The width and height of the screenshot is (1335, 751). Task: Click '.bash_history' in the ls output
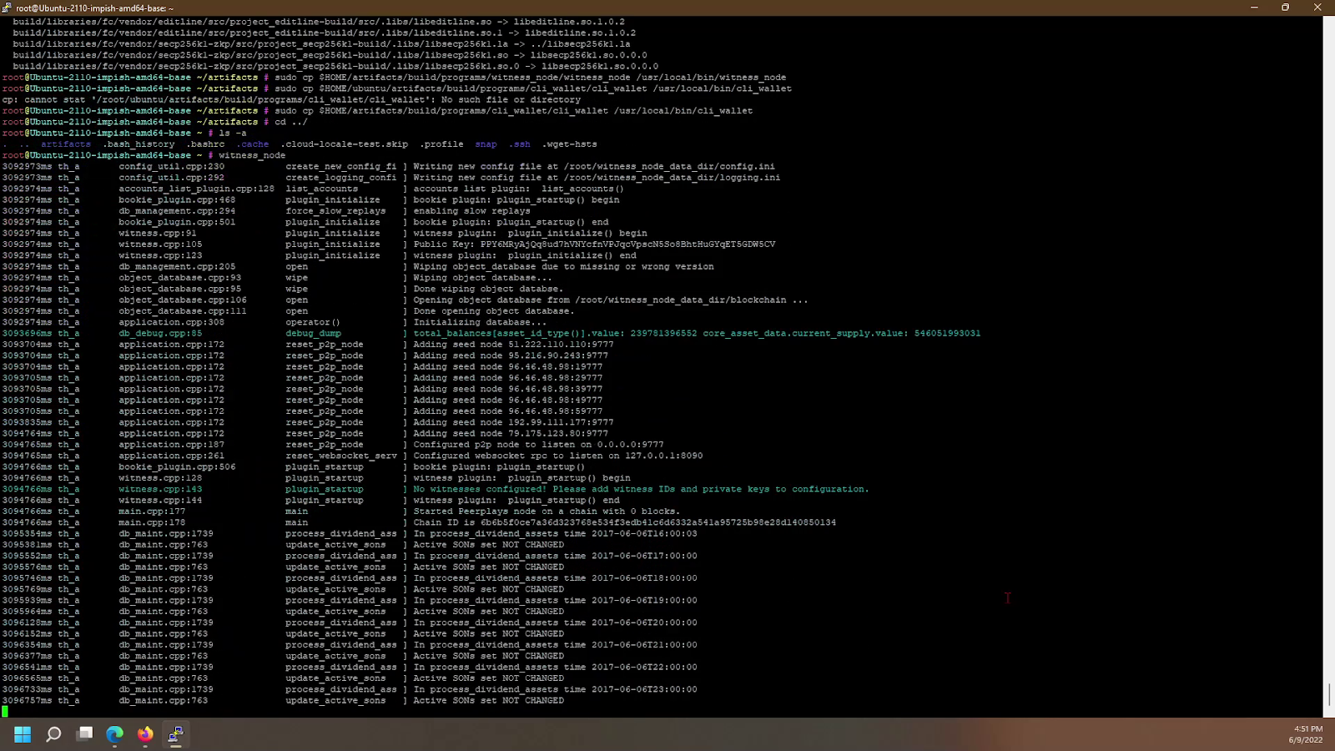pos(139,144)
